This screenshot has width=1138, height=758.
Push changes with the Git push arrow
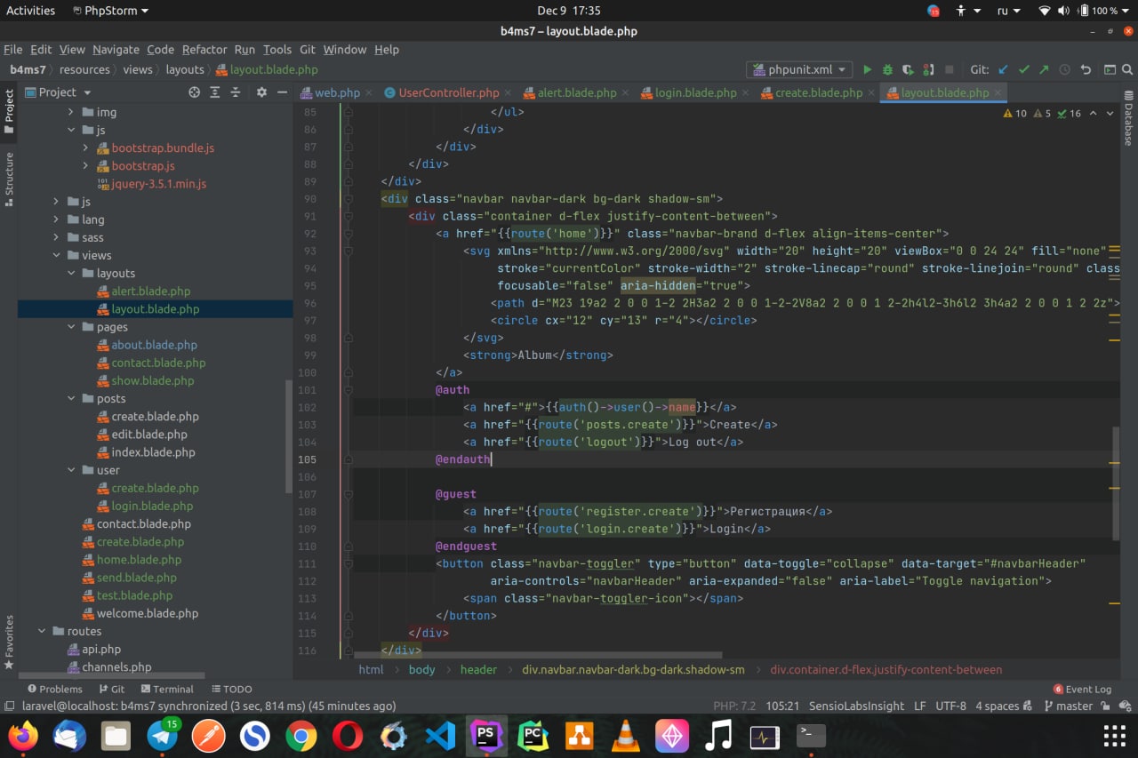(1043, 69)
